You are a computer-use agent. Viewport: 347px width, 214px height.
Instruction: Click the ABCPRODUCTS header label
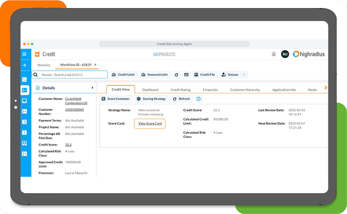(164, 54)
